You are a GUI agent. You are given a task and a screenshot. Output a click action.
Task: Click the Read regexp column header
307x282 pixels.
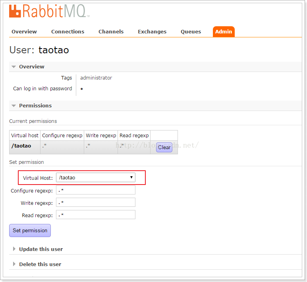[x=134, y=136]
